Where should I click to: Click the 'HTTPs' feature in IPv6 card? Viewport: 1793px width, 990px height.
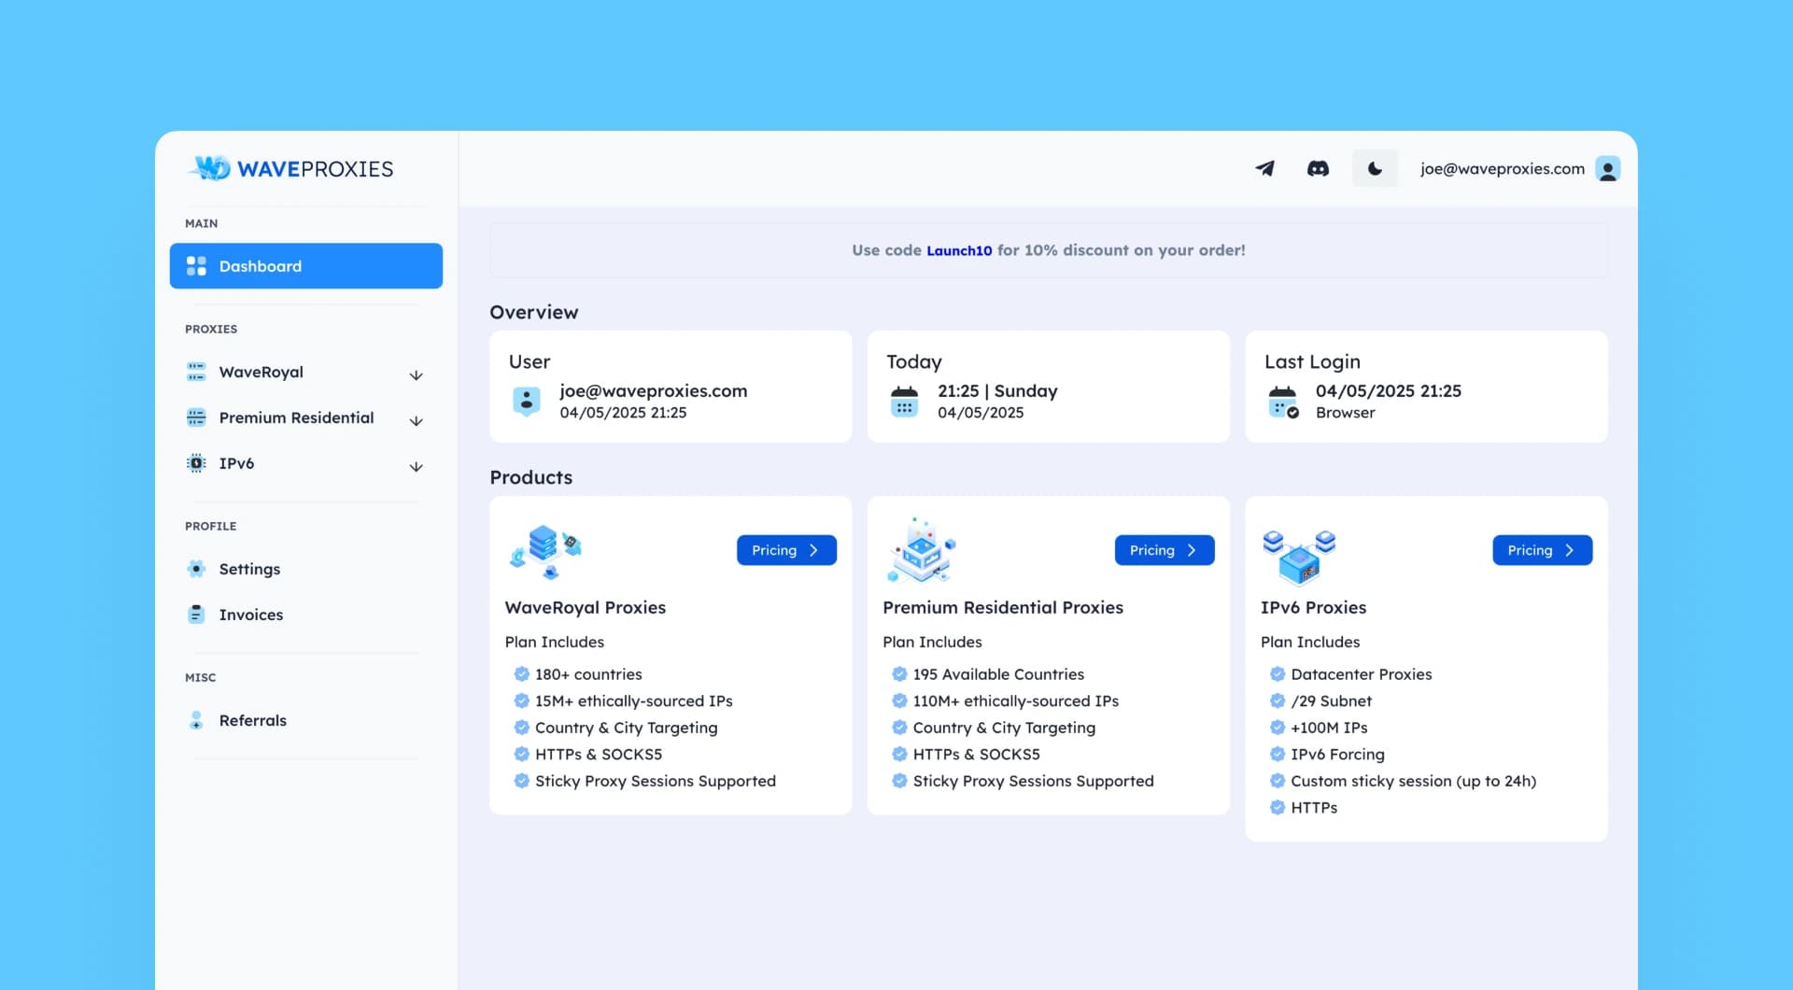[x=1314, y=808]
